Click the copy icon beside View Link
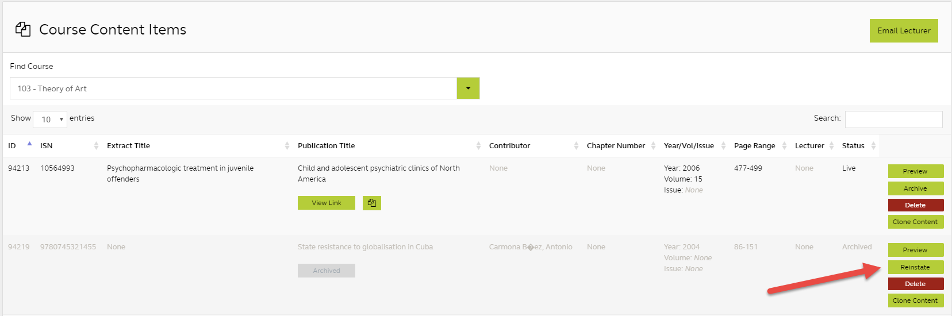Viewport: 952px width, 316px height. point(371,203)
